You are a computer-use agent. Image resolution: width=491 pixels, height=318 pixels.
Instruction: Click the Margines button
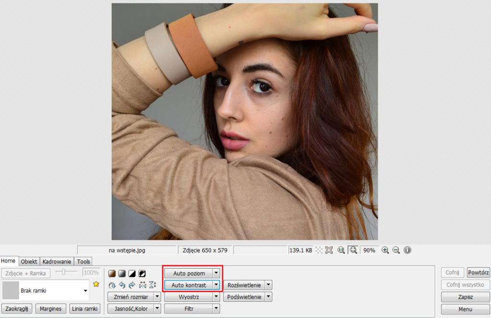tap(51, 308)
